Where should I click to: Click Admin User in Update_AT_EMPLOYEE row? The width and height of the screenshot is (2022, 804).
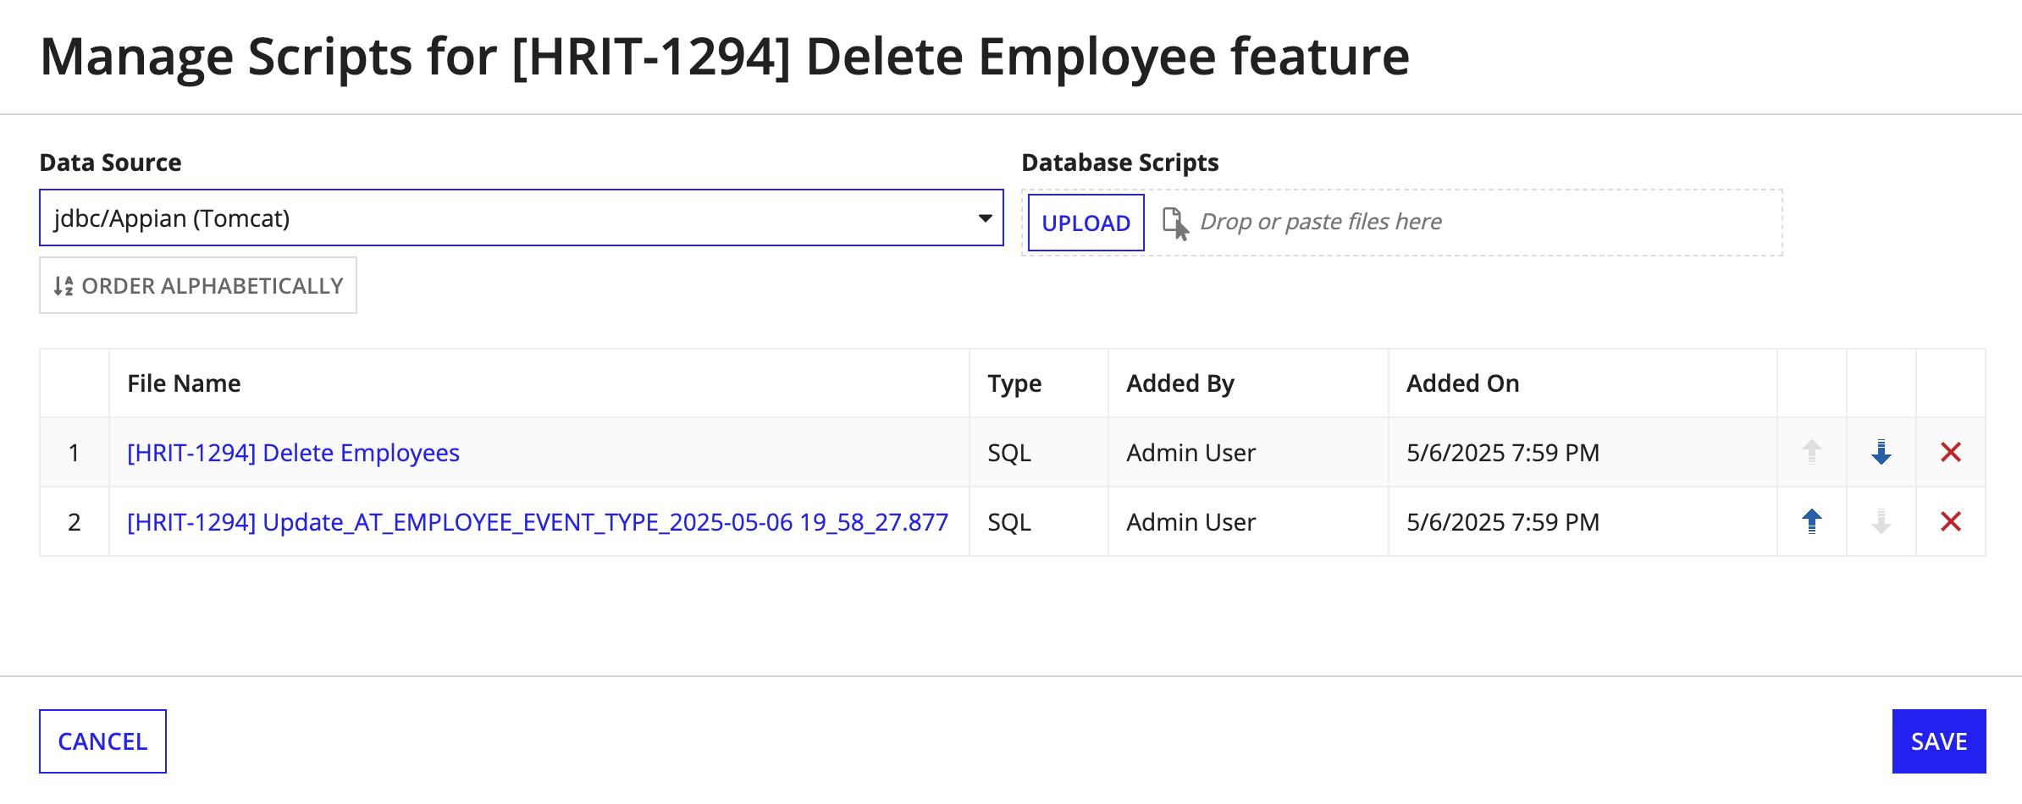coord(1191,522)
